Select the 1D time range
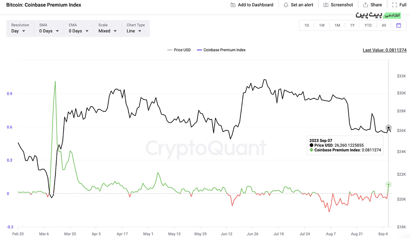Viewport: 410px width, 238px height. (x=307, y=25)
